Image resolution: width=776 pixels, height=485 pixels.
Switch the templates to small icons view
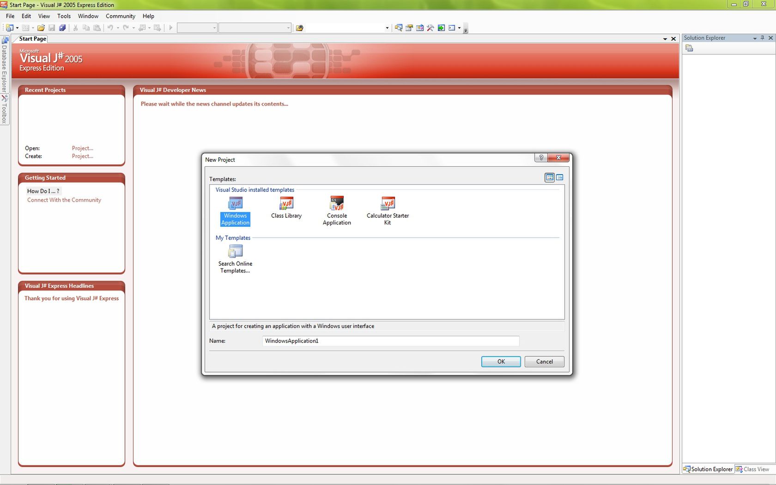(560, 177)
